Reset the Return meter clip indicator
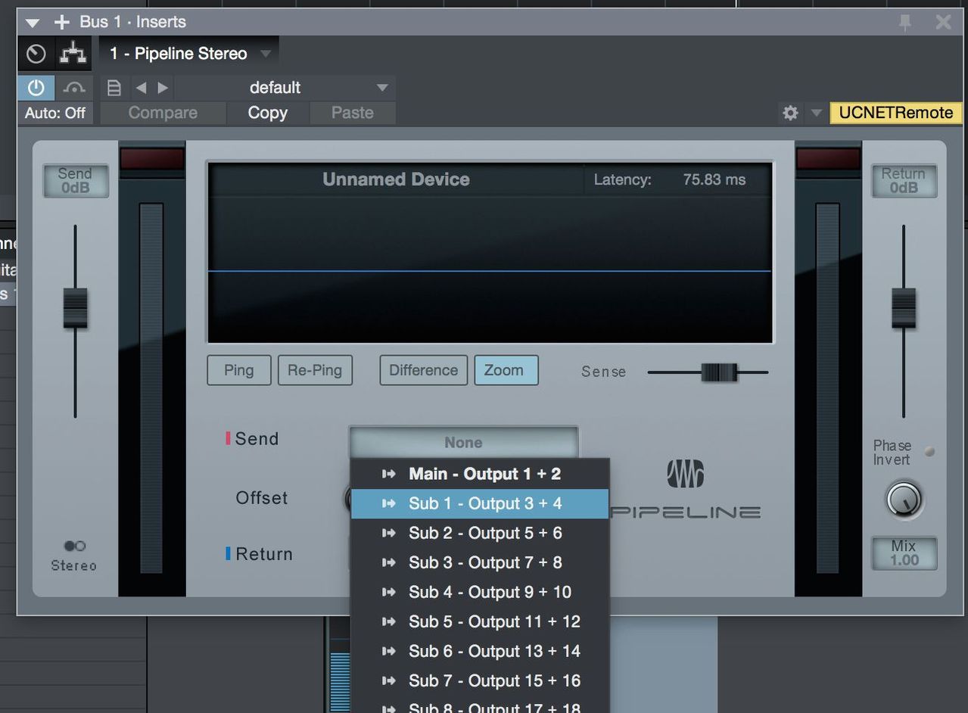The width and height of the screenshot is (968, 713). (829, 158)
